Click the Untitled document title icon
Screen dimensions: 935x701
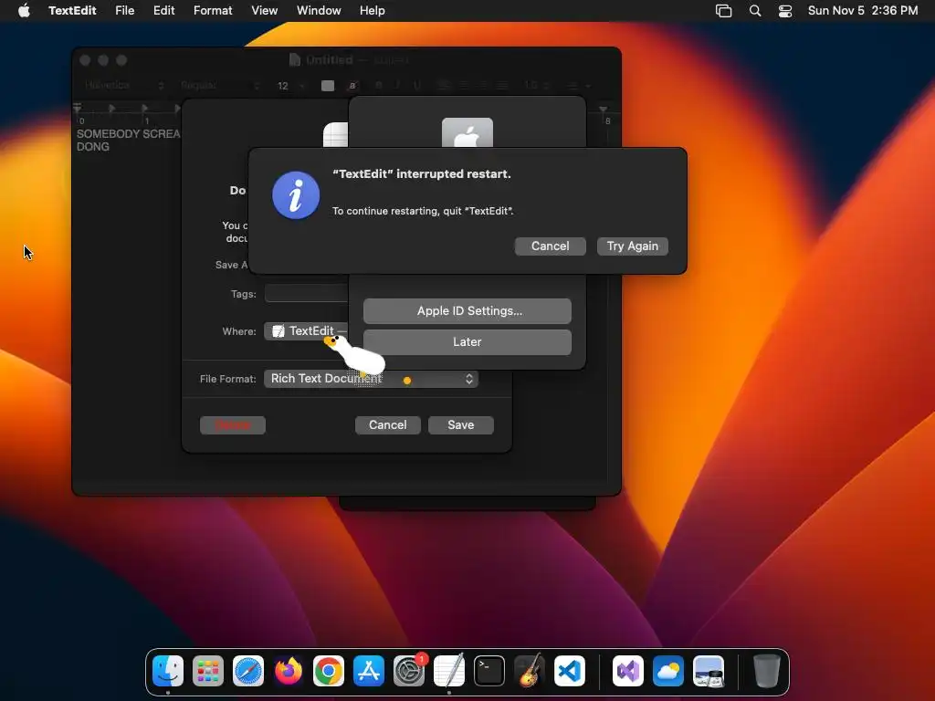click(295, 59)
